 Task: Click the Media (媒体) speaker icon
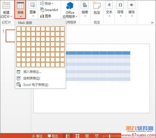pyautogui.click(x=131, y=5)
